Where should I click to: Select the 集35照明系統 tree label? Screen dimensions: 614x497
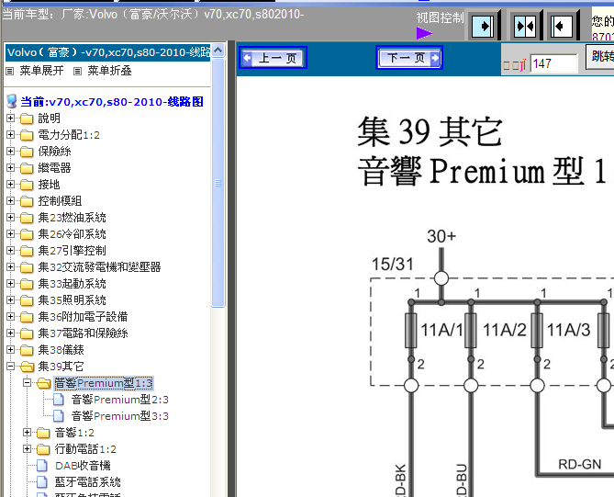point(73,300)
